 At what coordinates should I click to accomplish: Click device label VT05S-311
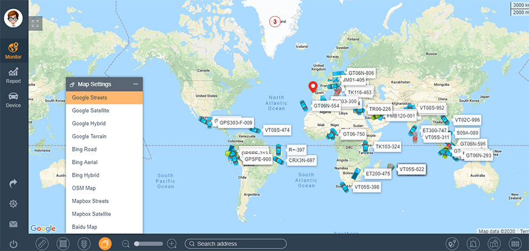point(437,137)
